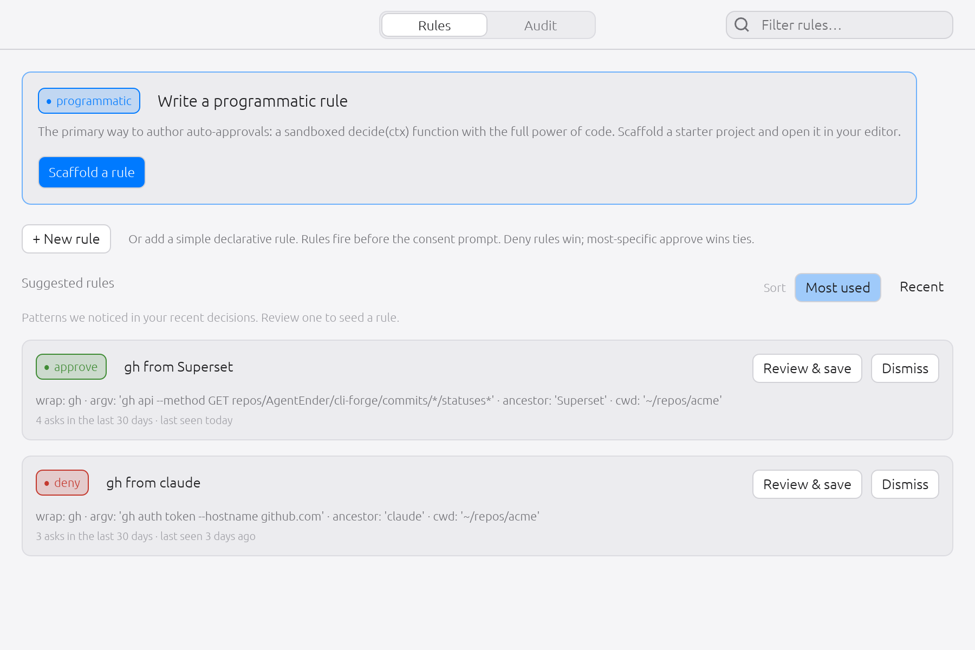Review & save the gh from claude rule

(807, 484)
